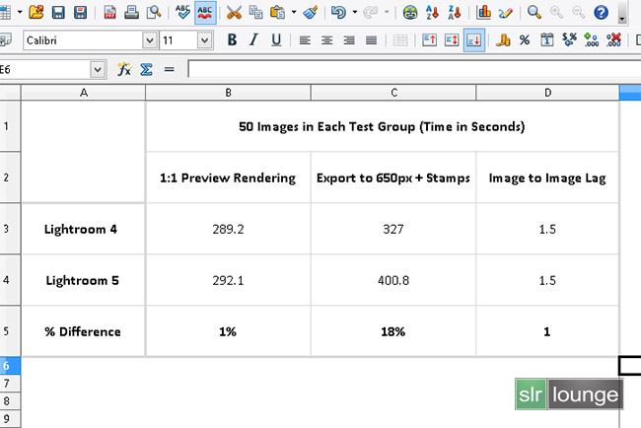This screenshot has height=428, width=641.
Task: Open page preview
Action: [x=154, y=13]
